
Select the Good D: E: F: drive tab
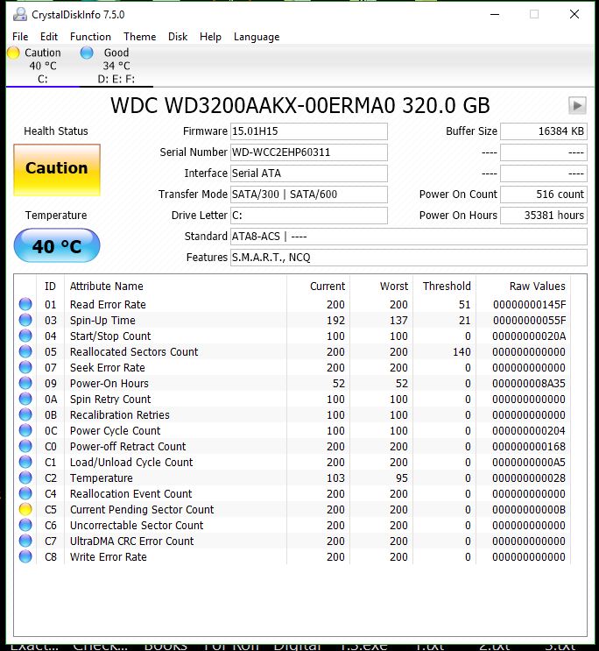(x=116, y=66)
